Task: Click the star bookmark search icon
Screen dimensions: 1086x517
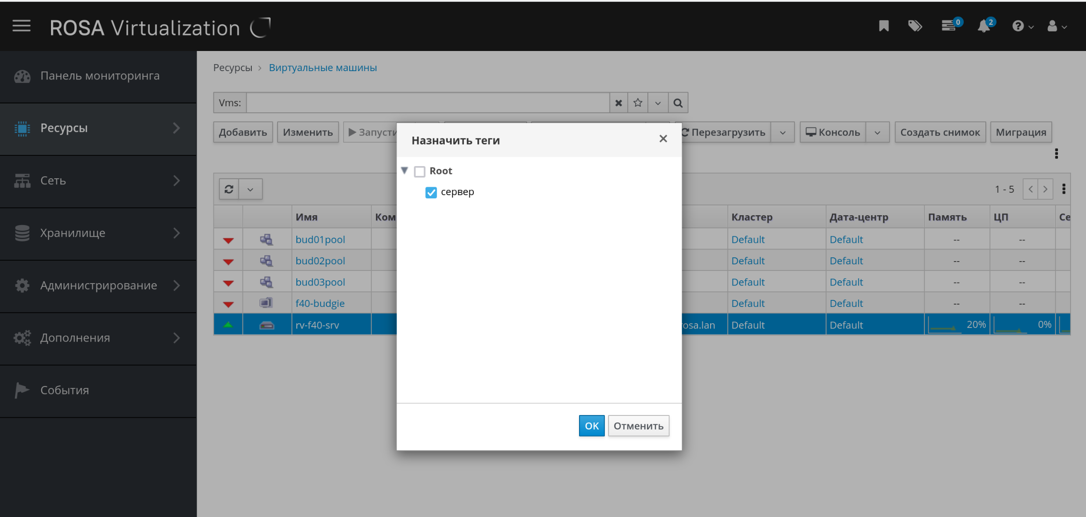Action: pyautogui.click(x=638, y=103)
